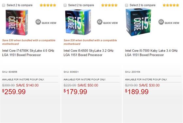Click the i7-6700K bundle savings offer text
This screenshot has height=123, width=183.
(29, 42)
